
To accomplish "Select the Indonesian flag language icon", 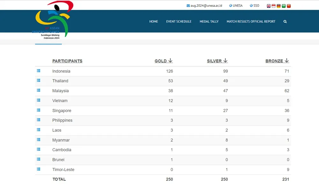I will point(274,6).
